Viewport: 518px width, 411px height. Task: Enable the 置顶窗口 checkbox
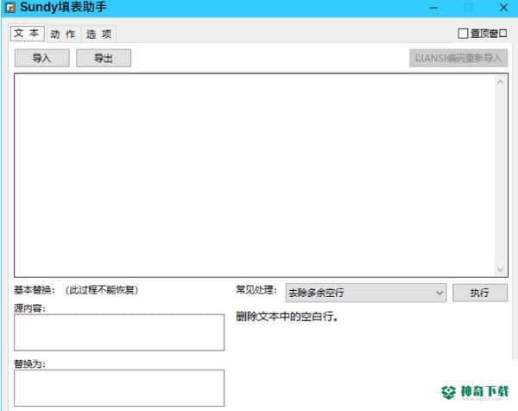(x=463, y=34)
